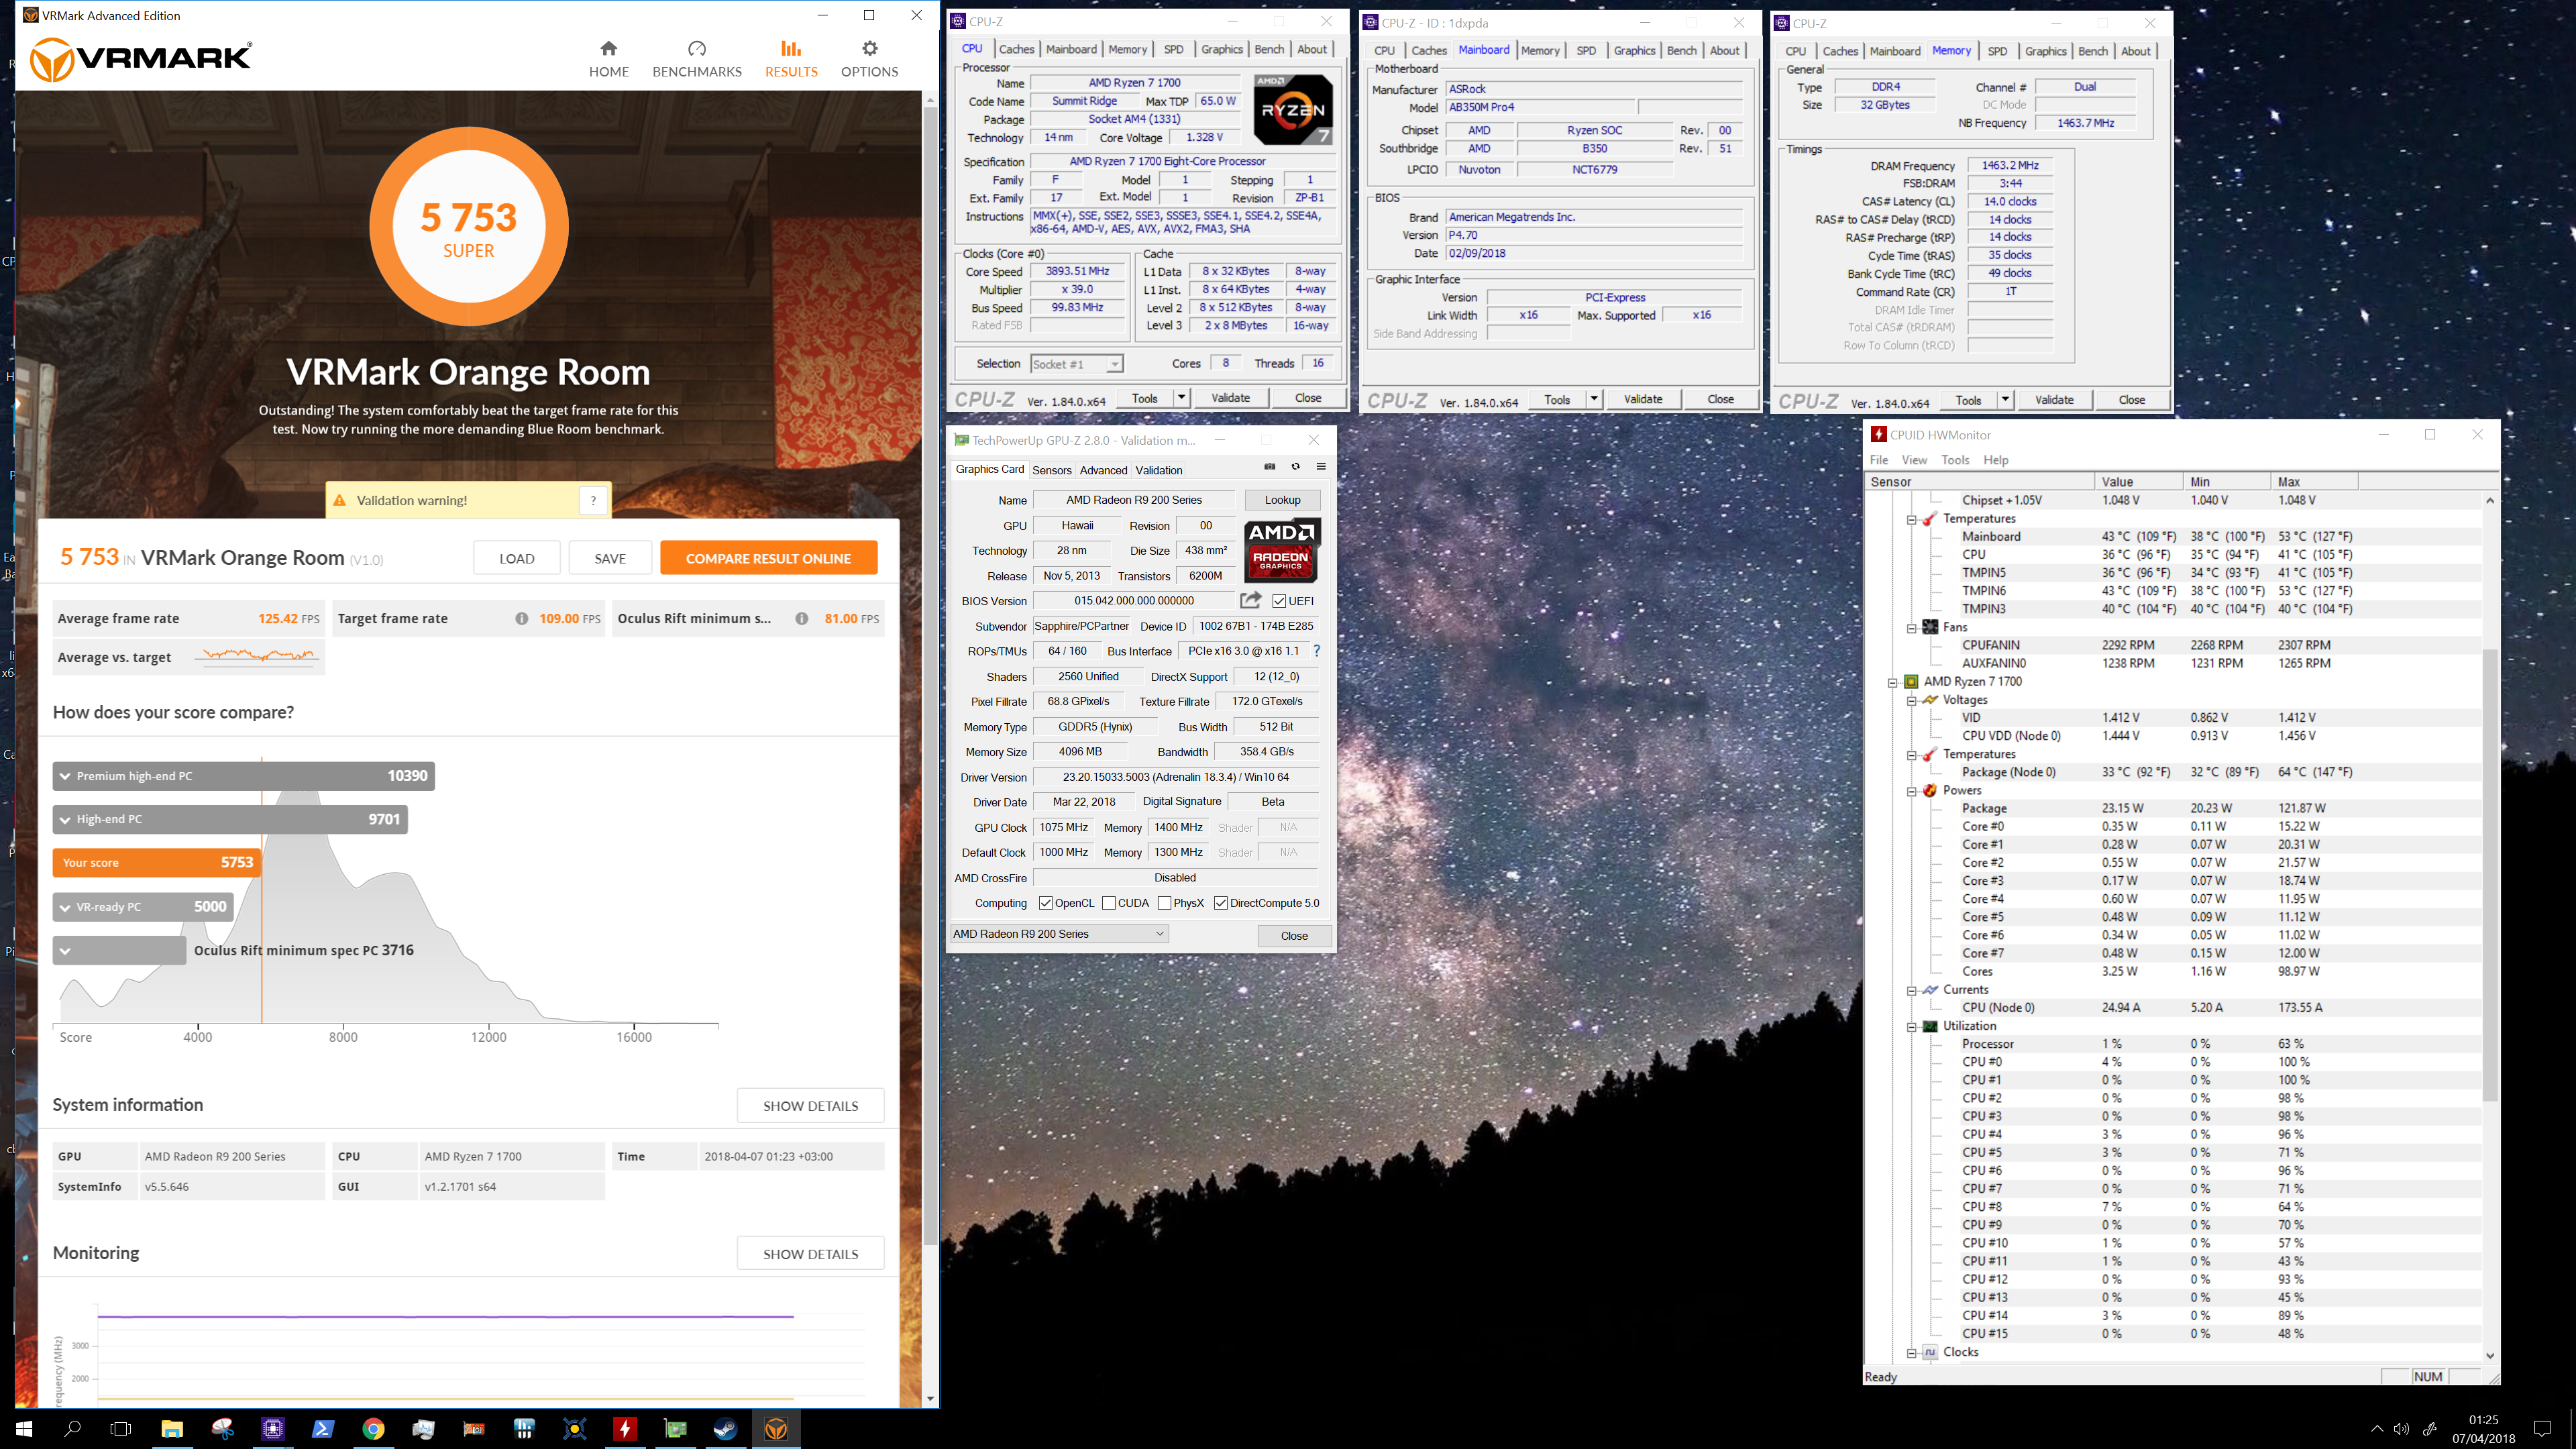Open Snipping Tool from taskbar
Screen dimensions: 2576x1449
[222, 1428]
